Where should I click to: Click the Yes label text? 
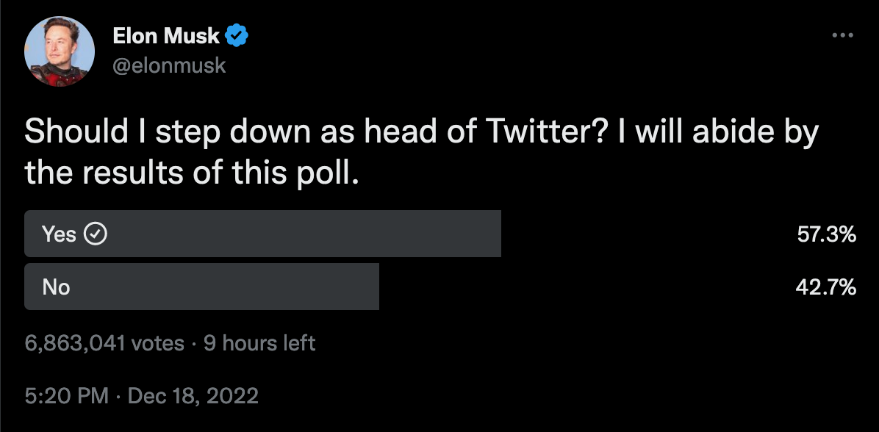pos(59,234)
